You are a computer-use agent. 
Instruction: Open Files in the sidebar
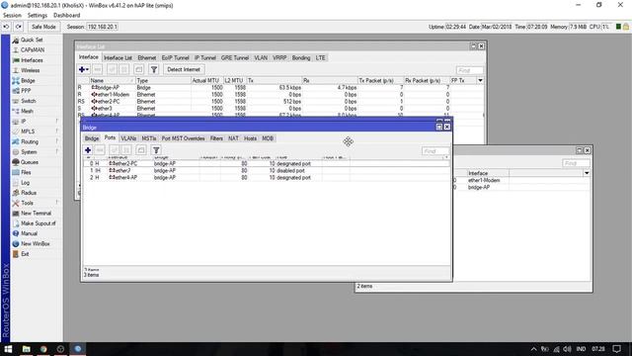(x=26, y=172)
